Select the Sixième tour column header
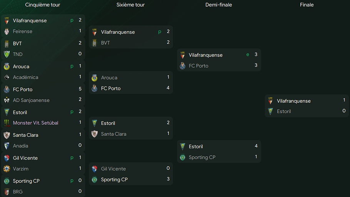Image resolution: width=350 pixels, height=197 pixels. pyautogui.click(x=131, y=5)
